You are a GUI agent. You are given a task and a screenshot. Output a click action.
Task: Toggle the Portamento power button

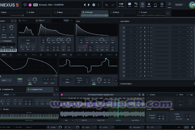(1, 41)
